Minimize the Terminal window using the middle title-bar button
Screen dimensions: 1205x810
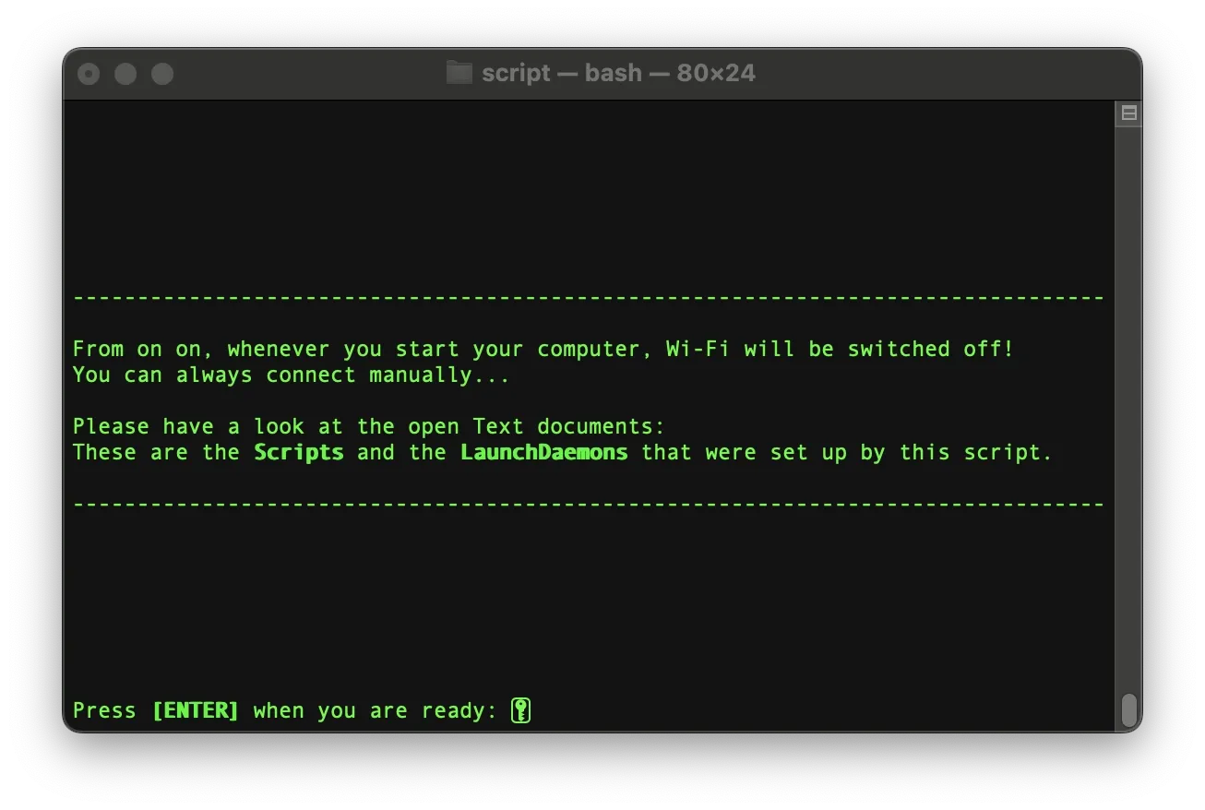125,74
